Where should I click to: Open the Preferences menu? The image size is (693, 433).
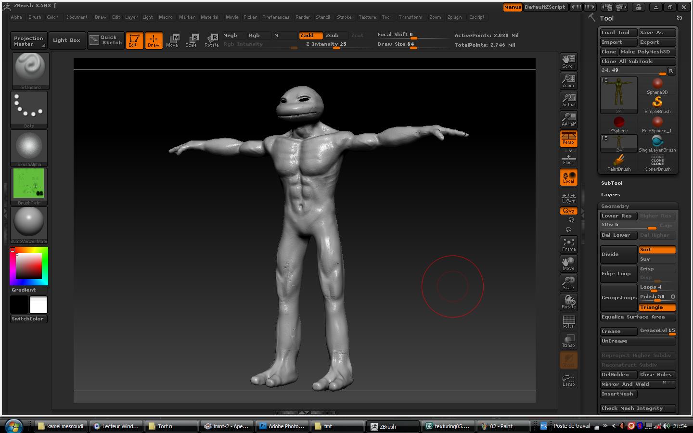[276, 17]
